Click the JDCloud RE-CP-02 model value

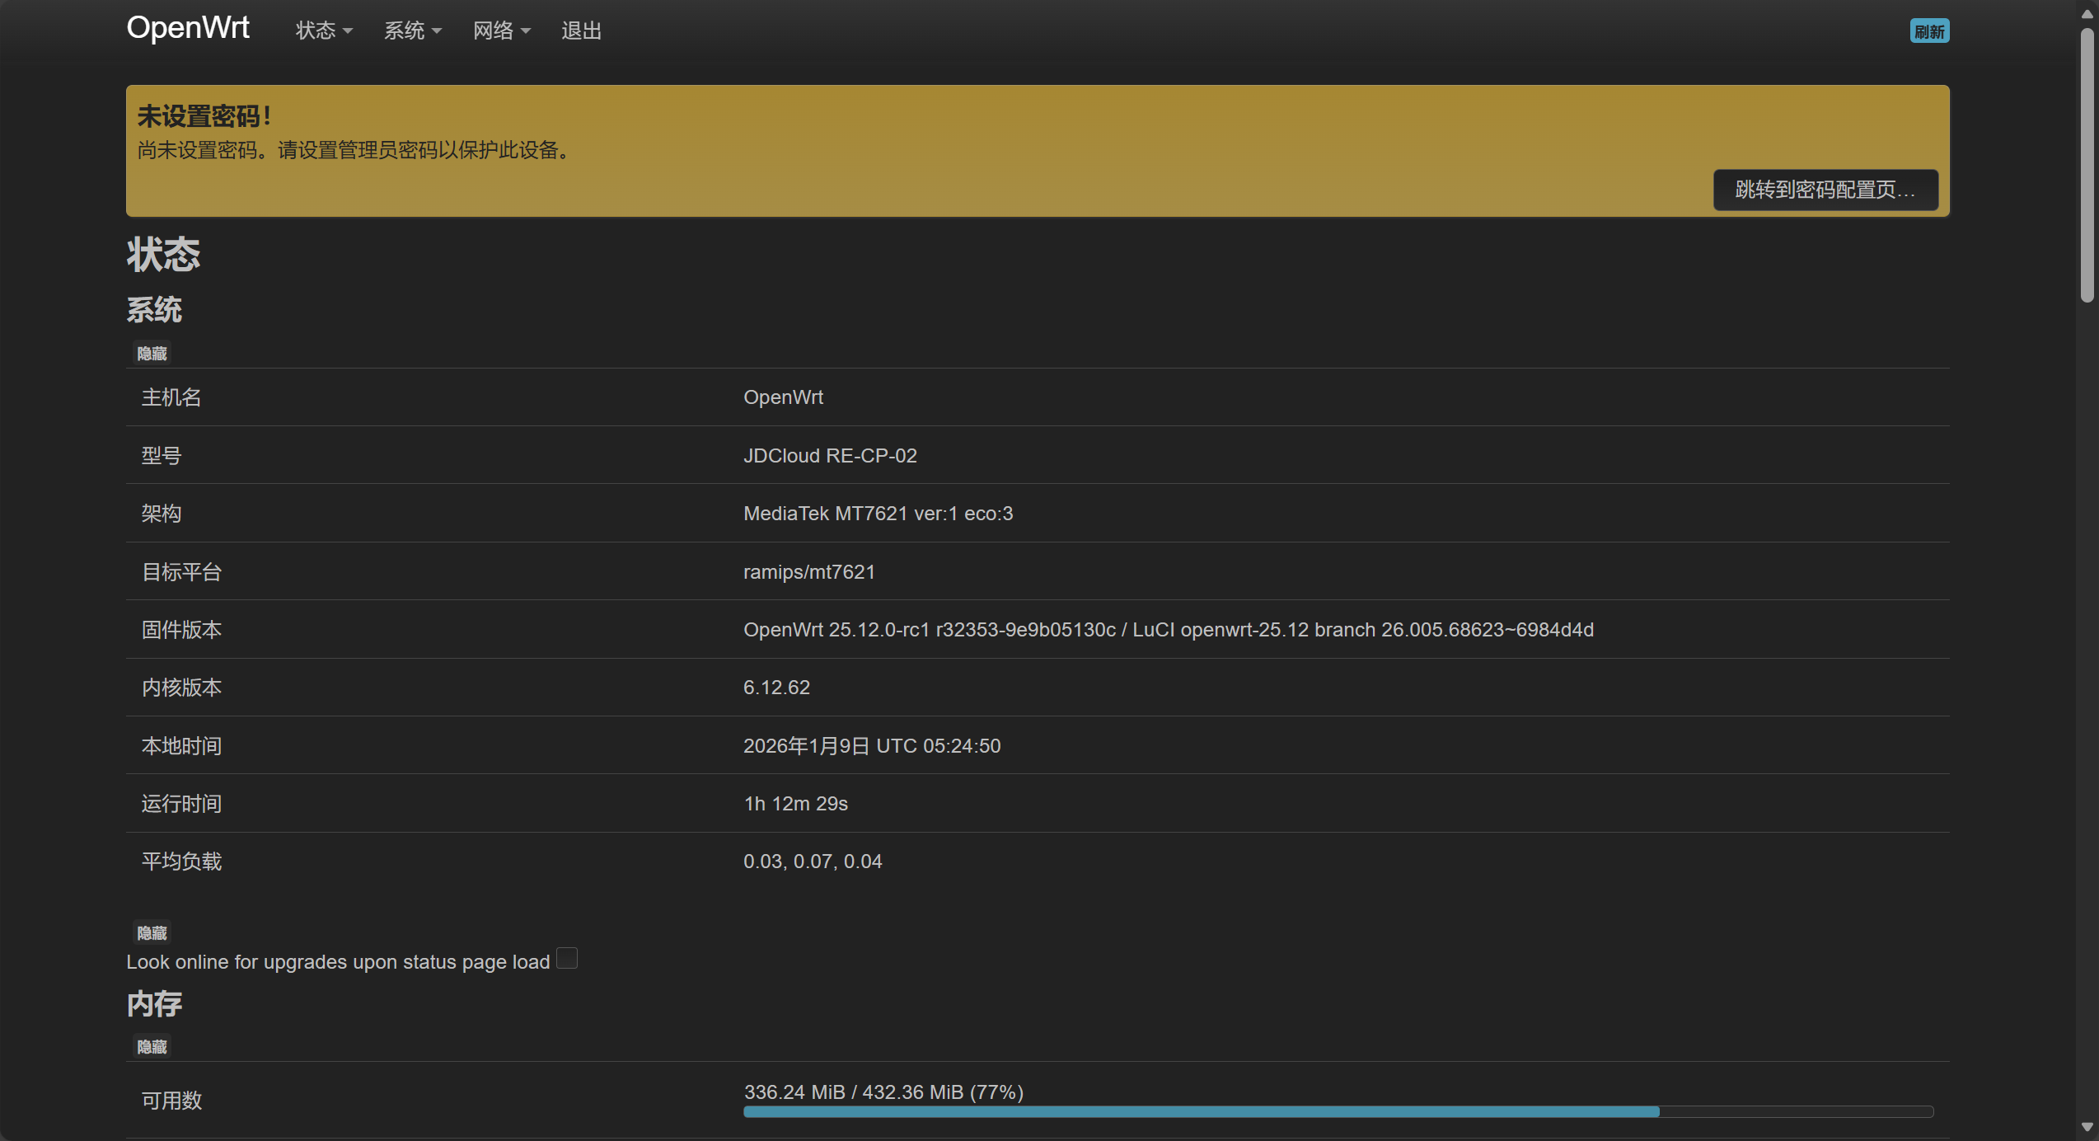[829, 456]
